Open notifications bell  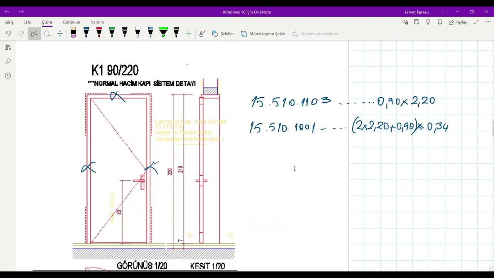coord(440,22)
